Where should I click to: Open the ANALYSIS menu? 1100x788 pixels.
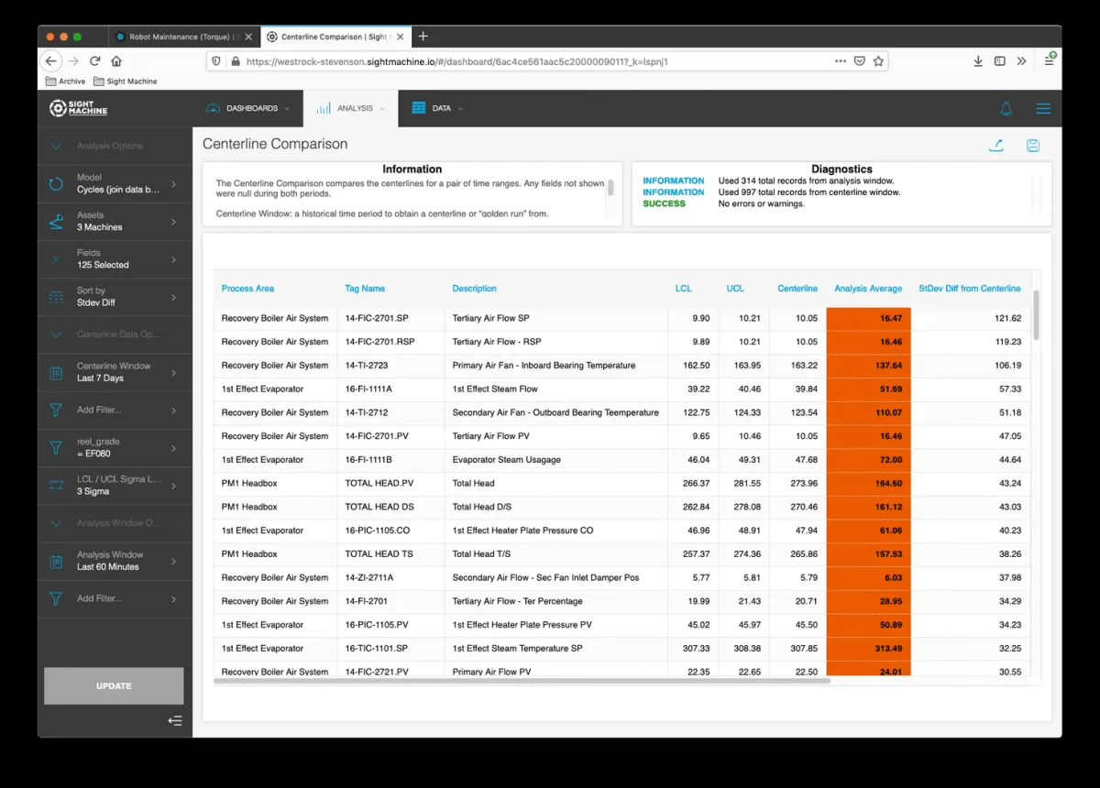pos(351,108)
